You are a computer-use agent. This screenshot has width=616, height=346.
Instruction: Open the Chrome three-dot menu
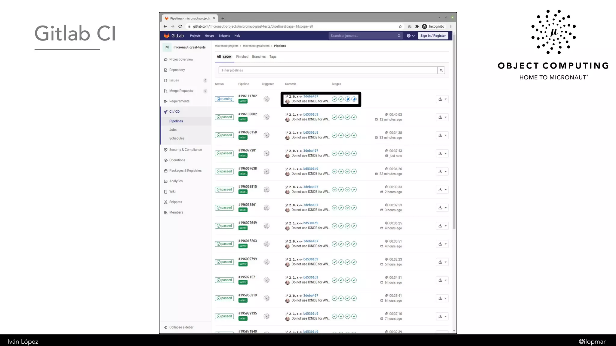tap(451, 26)
